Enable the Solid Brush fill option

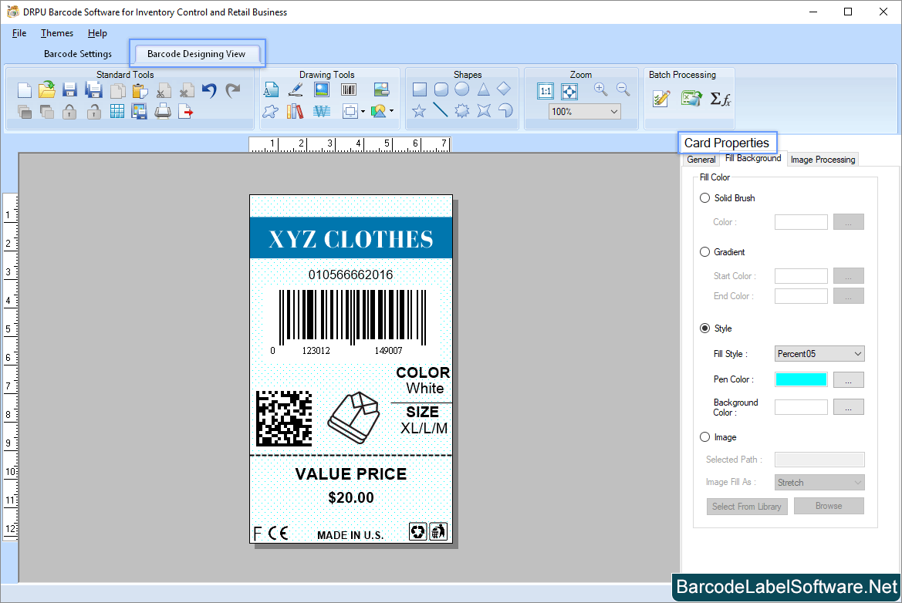point(704,197)
